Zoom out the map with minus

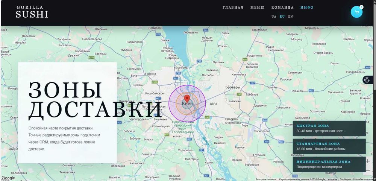tap(368, 171)
